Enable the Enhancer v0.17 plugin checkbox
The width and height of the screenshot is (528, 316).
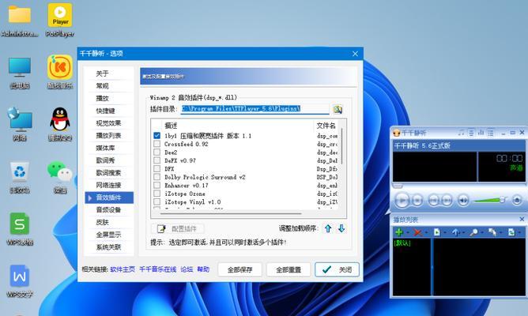click(157, 185)
